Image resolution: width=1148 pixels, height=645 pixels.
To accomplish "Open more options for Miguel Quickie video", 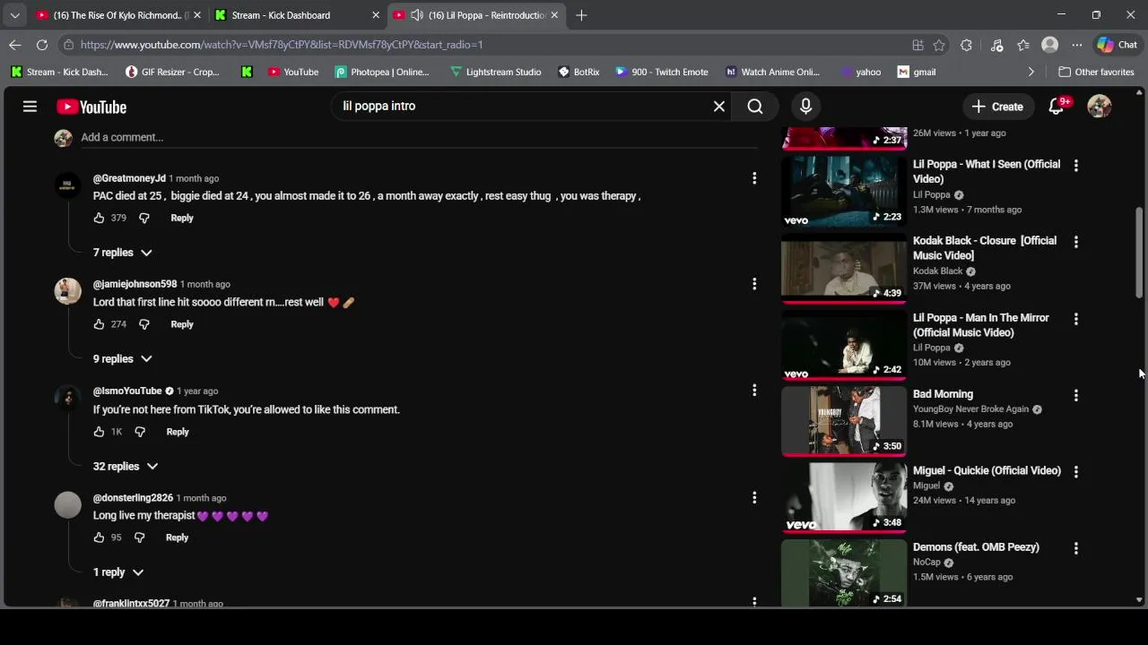I will click(x=1076, y=471).
